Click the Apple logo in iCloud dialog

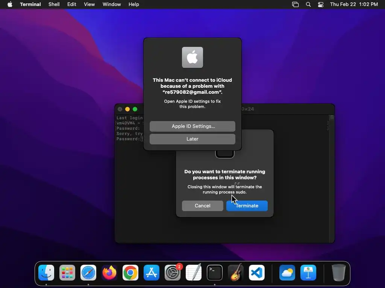pos(192,57)
